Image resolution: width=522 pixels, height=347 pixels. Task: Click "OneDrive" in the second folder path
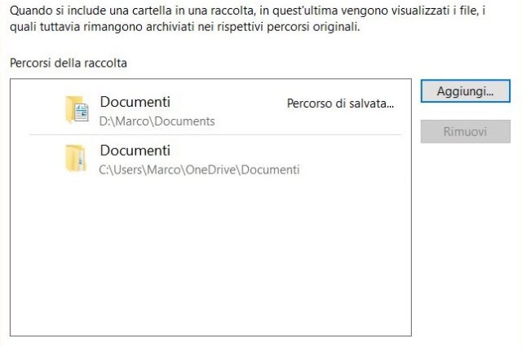coord(220,170)
